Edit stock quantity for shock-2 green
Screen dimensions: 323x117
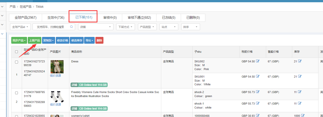point(300,92)
